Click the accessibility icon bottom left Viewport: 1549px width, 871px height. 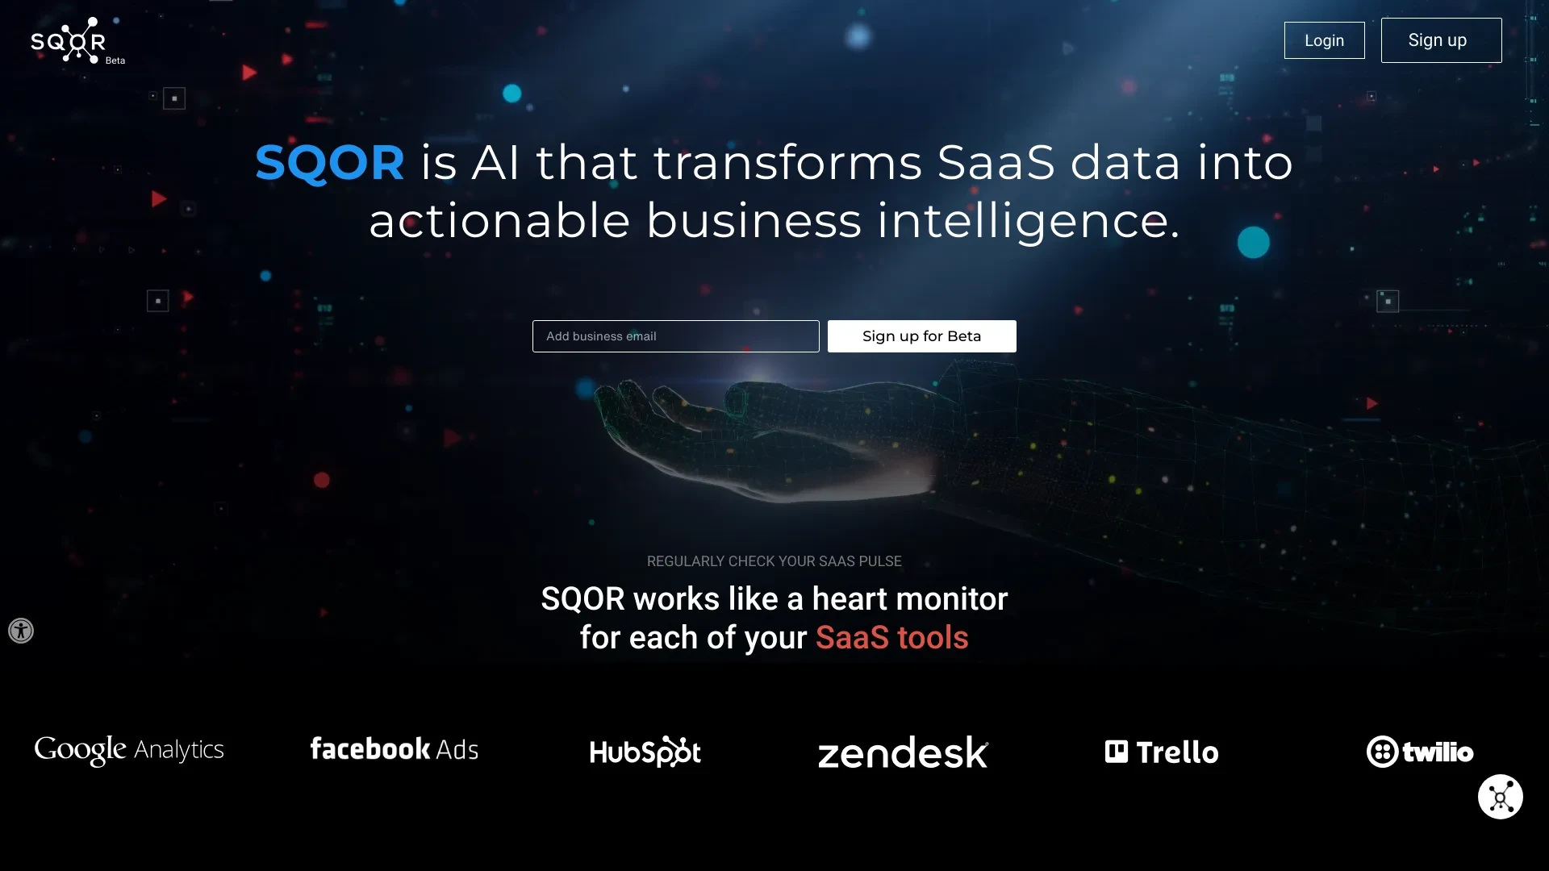pos(20,630)
